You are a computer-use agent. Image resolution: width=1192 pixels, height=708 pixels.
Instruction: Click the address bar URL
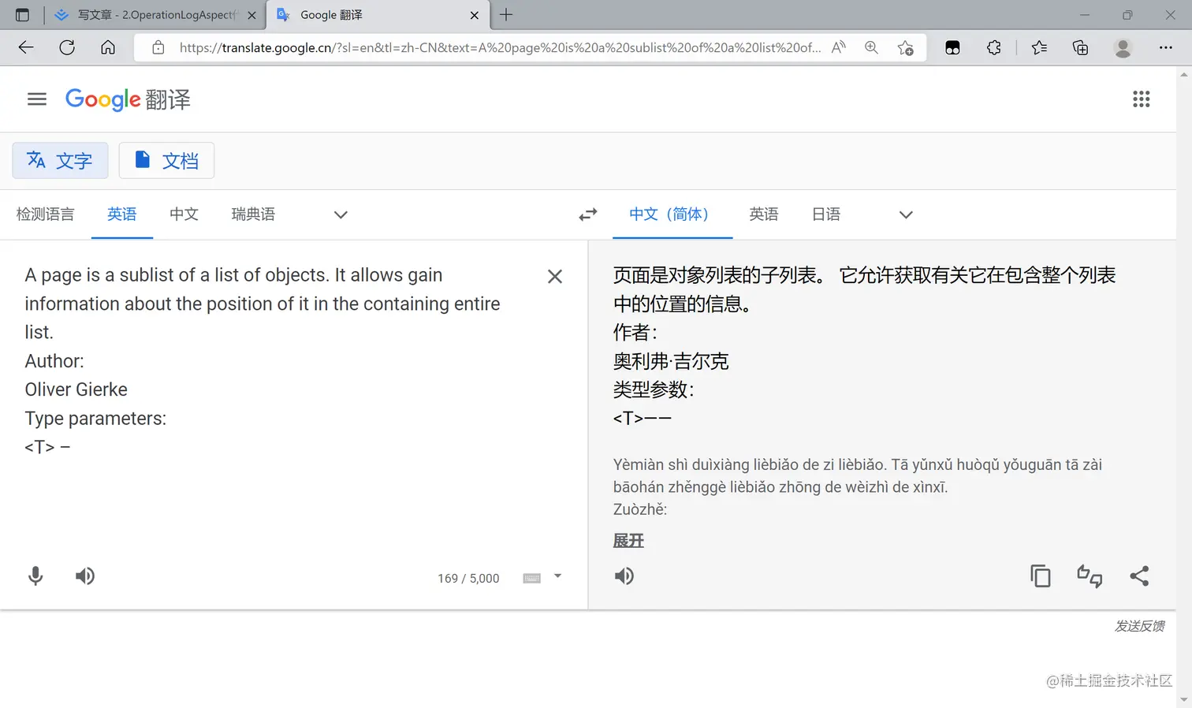pyautogui.click(x=500, y=47)
